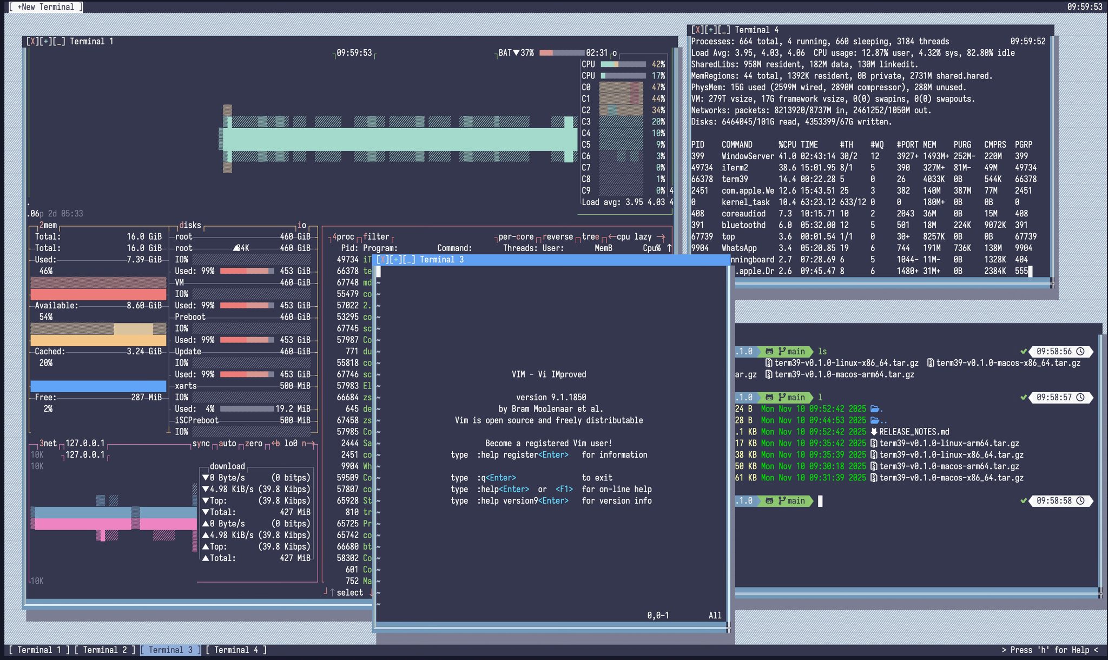This screenshot has height=660, width=1108.
Task: Click the archive icon beside macos-x86_64 in the ls output
Action: click(x=931, y=363)
